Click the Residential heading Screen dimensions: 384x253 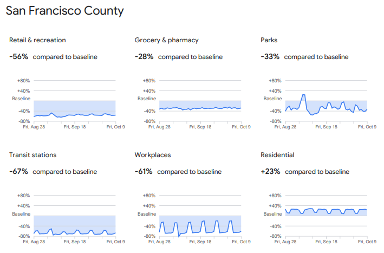pyautogui.click(x=277, y=155)
